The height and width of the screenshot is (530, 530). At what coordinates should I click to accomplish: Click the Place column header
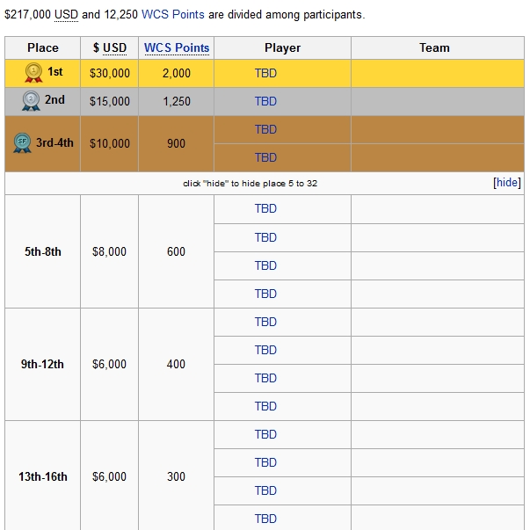[x=43, y=47]
